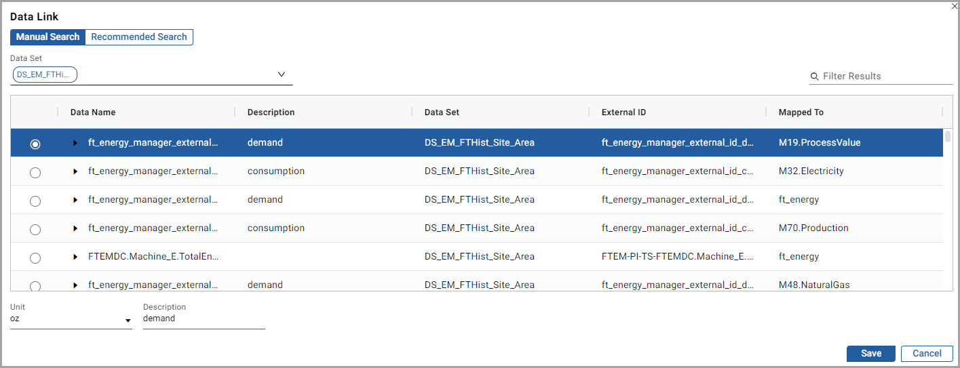Image resolution: width=960 pixels, height=368 pixels.
Task: Click the search magnifier icon beside Filter Results
Action: [814, 77]
